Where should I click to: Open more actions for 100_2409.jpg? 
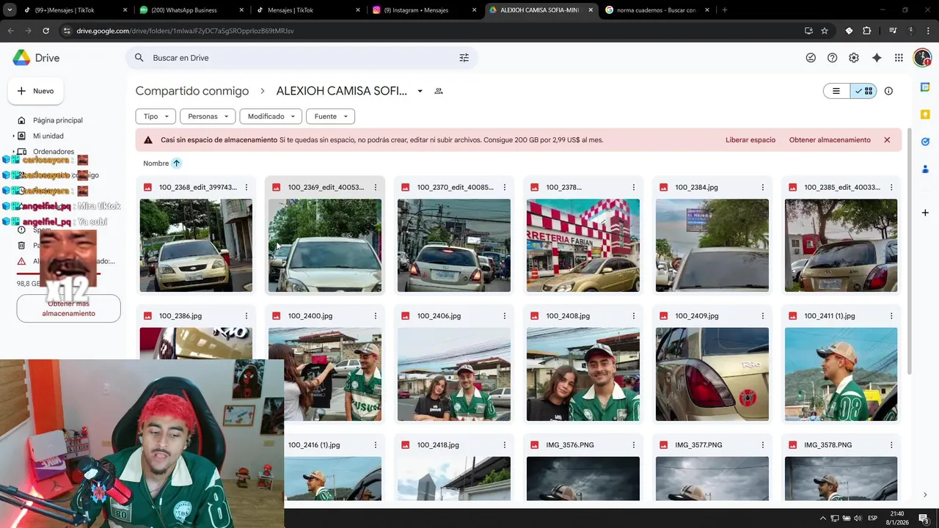coord(762,316)
